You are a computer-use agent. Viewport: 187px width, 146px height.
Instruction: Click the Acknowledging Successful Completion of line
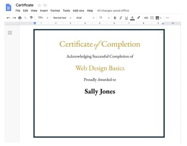point(100,57)
